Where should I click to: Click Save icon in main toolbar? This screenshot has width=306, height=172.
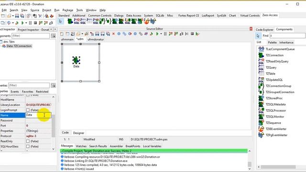tap(17, 16)
